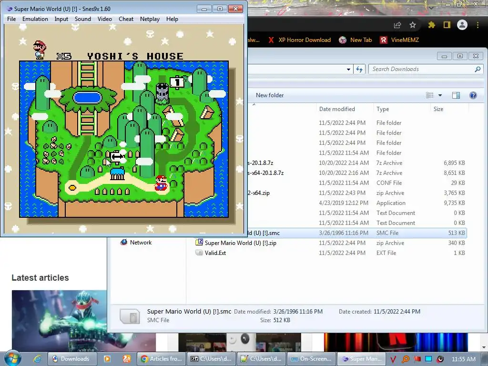Screen dimensions: 488x366
Task: Select the Application row dated 4/23/2019
Action: pyautogui.click(x=357, y=203)
